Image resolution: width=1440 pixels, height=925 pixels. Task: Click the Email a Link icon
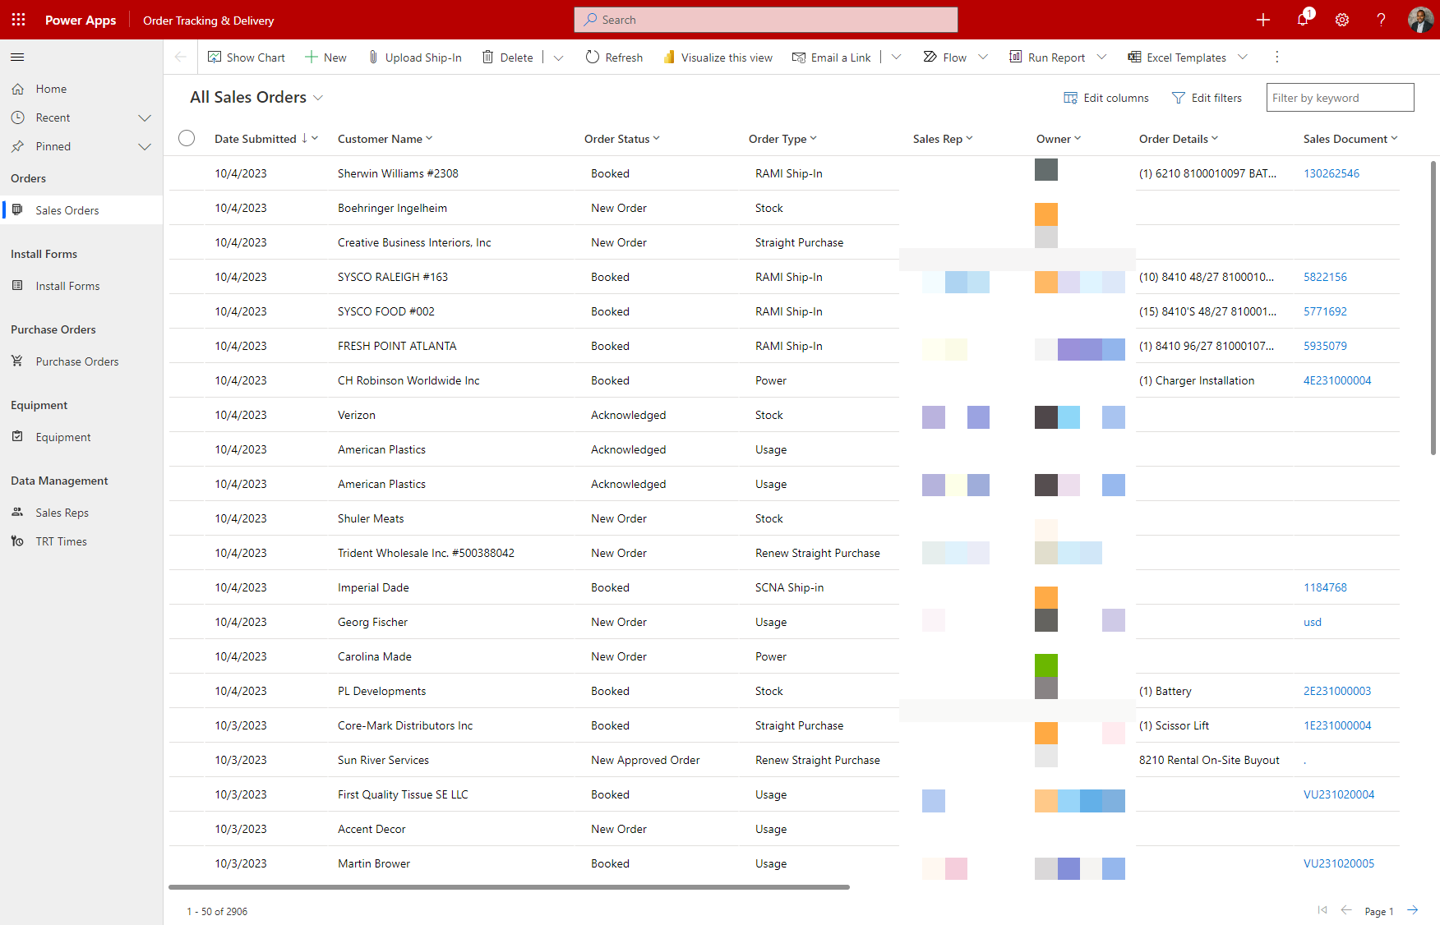click(x=799, y=58)
